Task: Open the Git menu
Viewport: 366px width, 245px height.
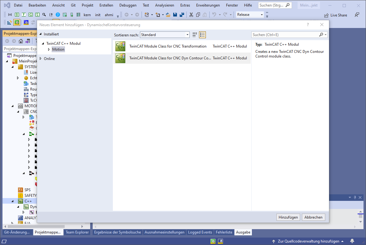Action: [73, 5]
